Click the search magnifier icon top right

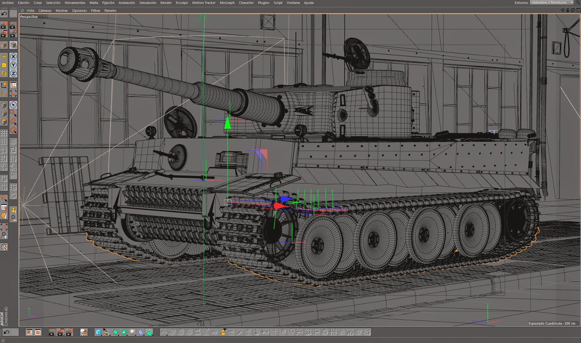pyautogui.click(x=578, y=3)
